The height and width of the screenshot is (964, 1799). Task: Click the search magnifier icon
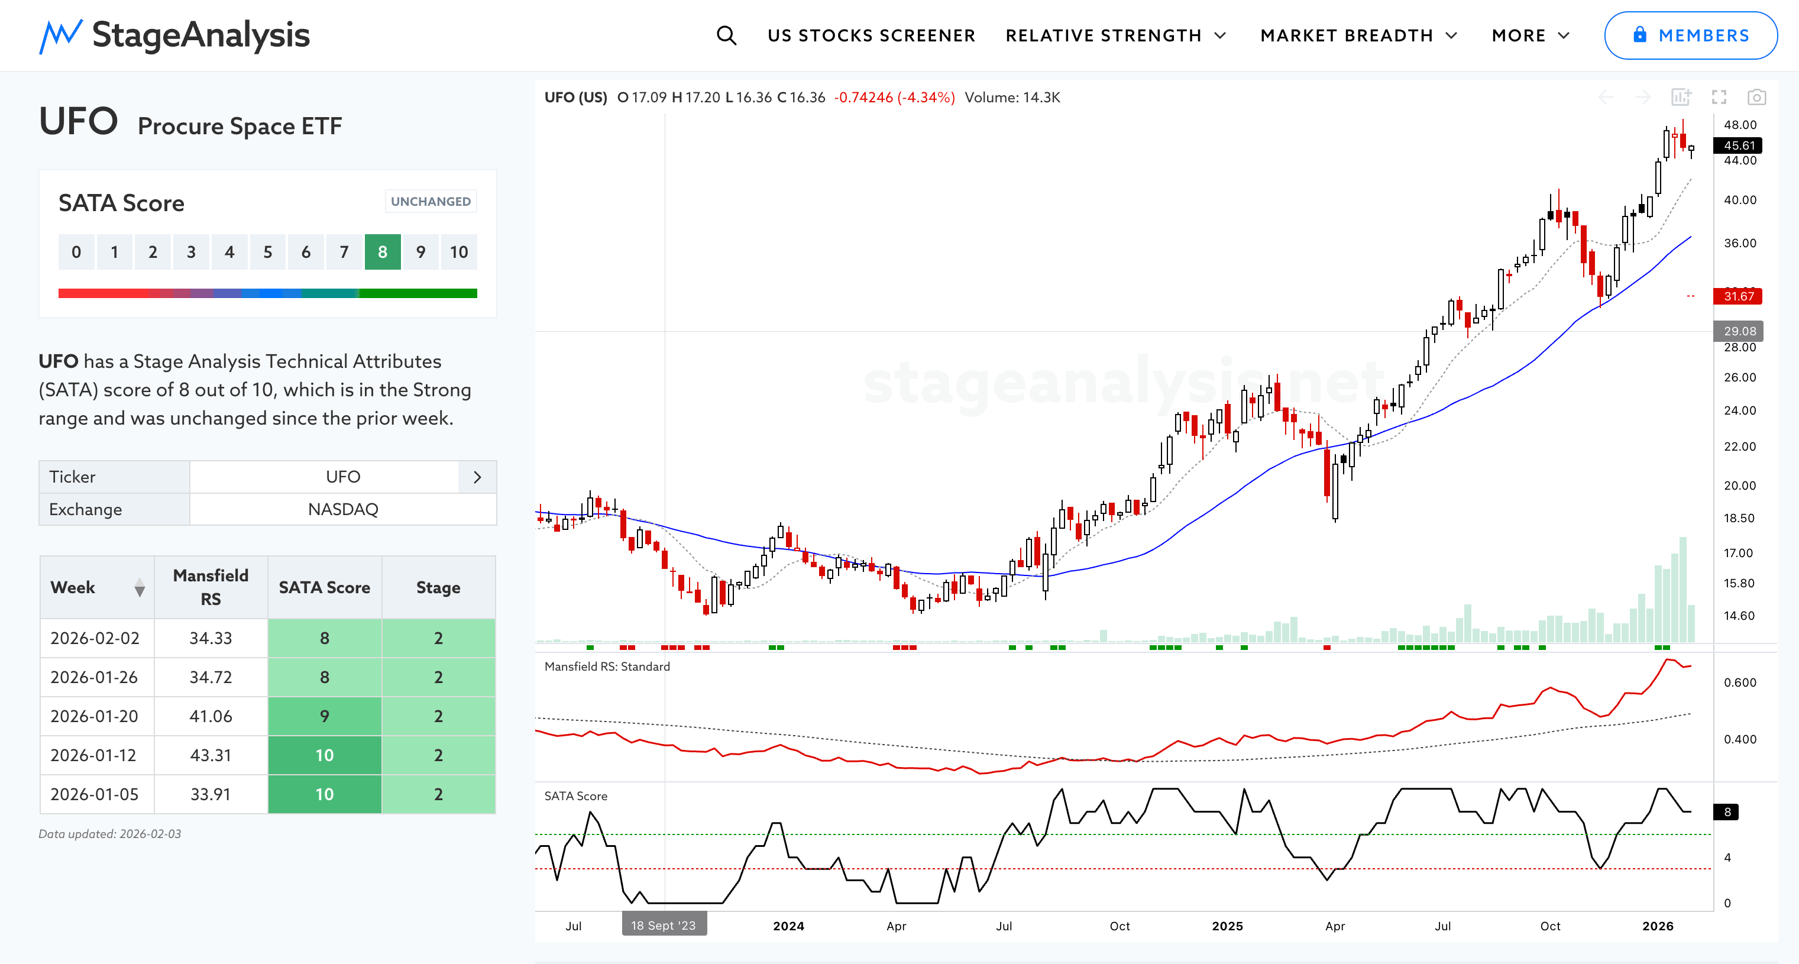pos(726,35)
